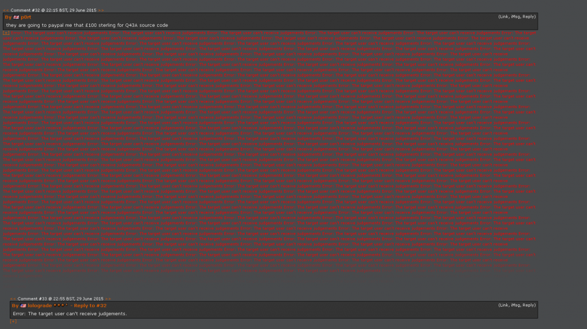Send iMsg to lolograde

[516, 305]
